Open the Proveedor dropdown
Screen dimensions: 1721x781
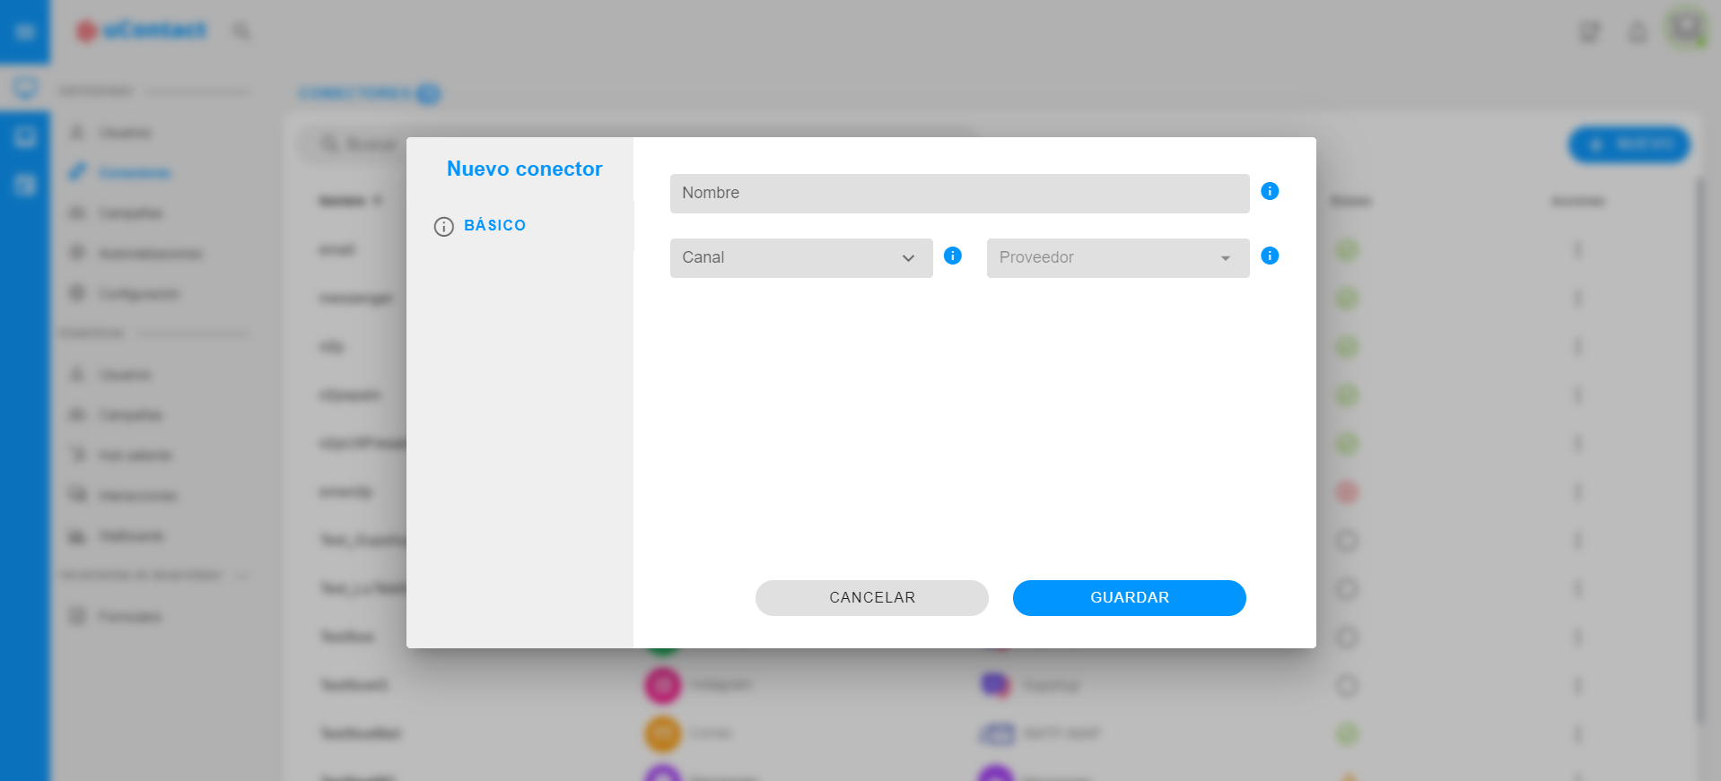(x=1118, y=258)
